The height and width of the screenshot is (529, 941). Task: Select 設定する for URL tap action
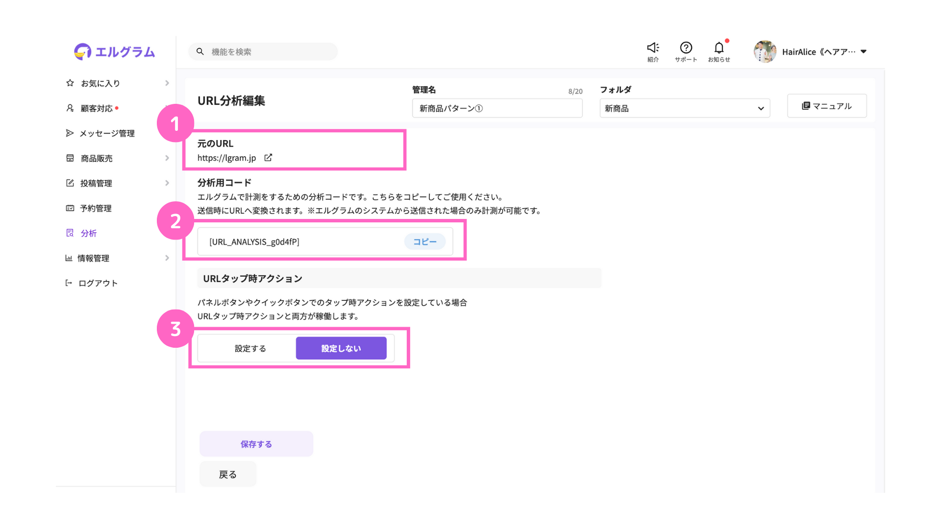pyautogui.click(x=250, y=348)
